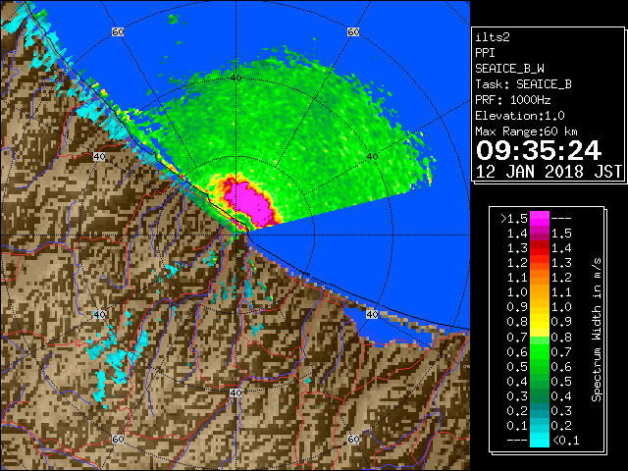Click the timestamp '09:35:24'
628x471 pixels.
click(539, 150)
